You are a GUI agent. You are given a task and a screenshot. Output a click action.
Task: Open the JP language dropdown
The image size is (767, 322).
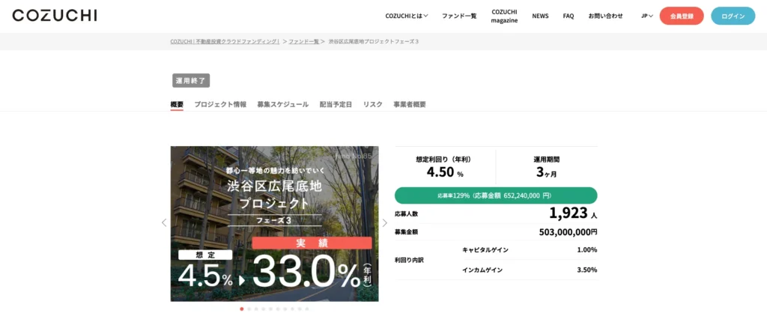click(647, 16)
